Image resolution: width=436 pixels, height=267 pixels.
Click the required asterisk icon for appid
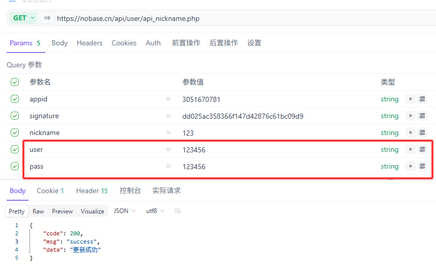410,99
